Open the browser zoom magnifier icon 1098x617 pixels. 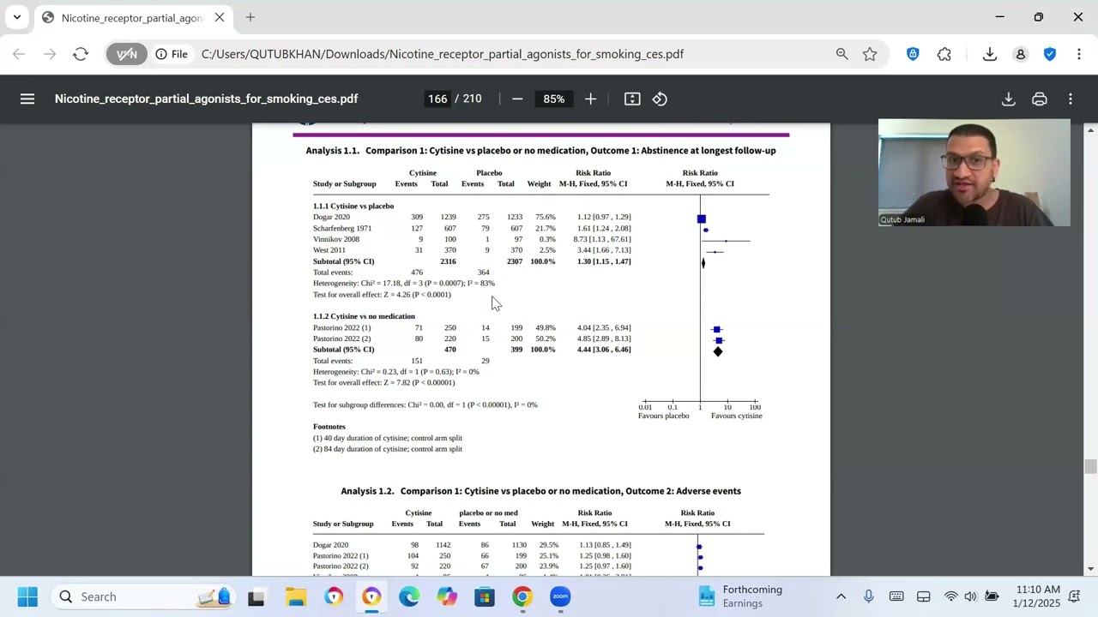point(842,54)
